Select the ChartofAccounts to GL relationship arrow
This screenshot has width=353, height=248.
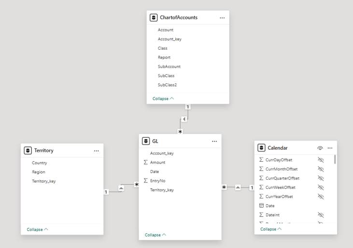(x=184, y=119)
